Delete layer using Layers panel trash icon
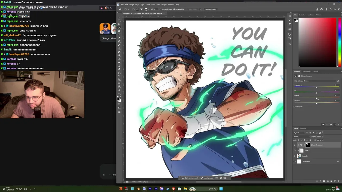This screenshot has width=342, height=192. (339, 181)
